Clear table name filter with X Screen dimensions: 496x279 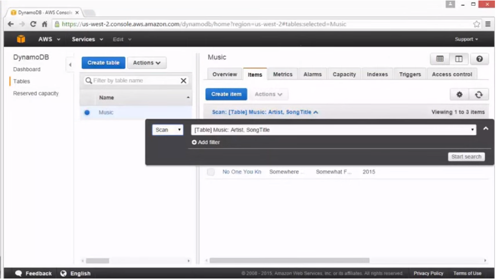(x=183, y=81)
